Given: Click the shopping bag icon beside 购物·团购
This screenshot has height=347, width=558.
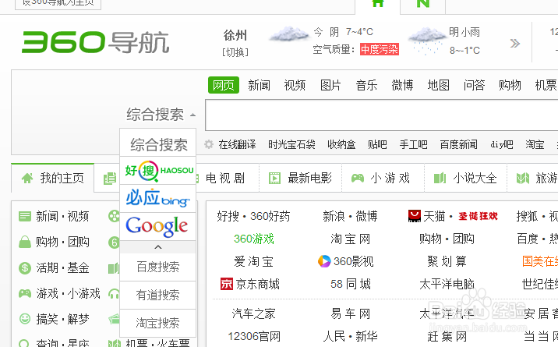Looking at the screenshot, I should 25,242.
